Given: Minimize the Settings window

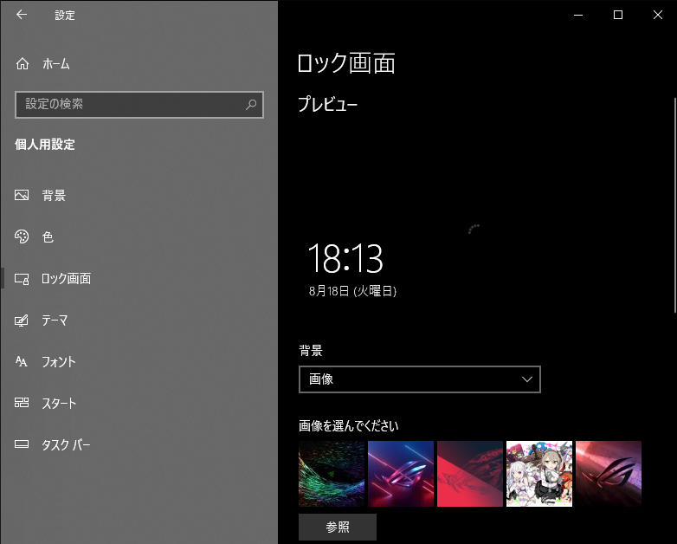Looking at the screenshot, I should pos(578,15).
